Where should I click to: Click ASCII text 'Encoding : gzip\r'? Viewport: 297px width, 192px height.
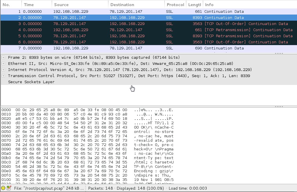point(154,171)
